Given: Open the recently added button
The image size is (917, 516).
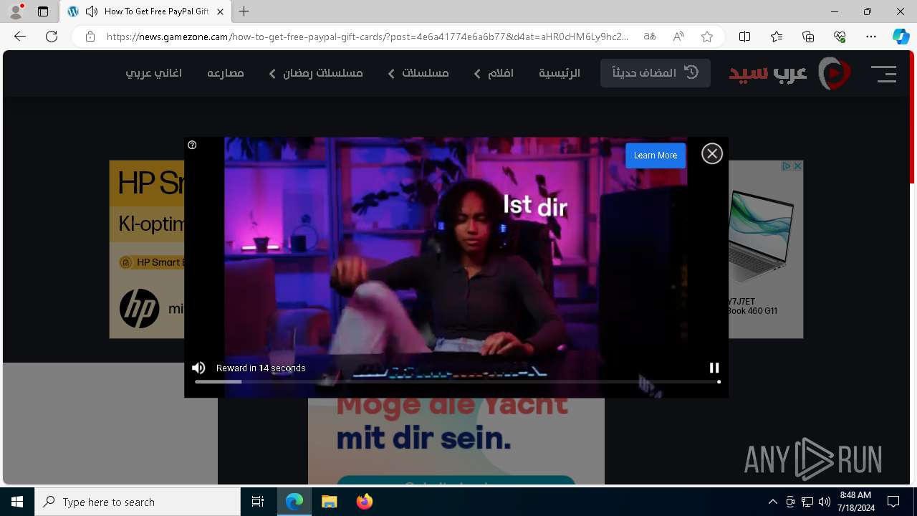Looking at the screenshot, I should click(656, 73).
